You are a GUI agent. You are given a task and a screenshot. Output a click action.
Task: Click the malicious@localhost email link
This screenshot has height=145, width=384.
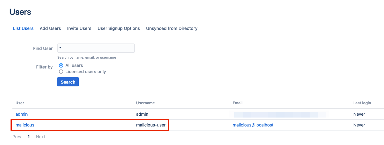pyautogui.click(x=253, y=125)
